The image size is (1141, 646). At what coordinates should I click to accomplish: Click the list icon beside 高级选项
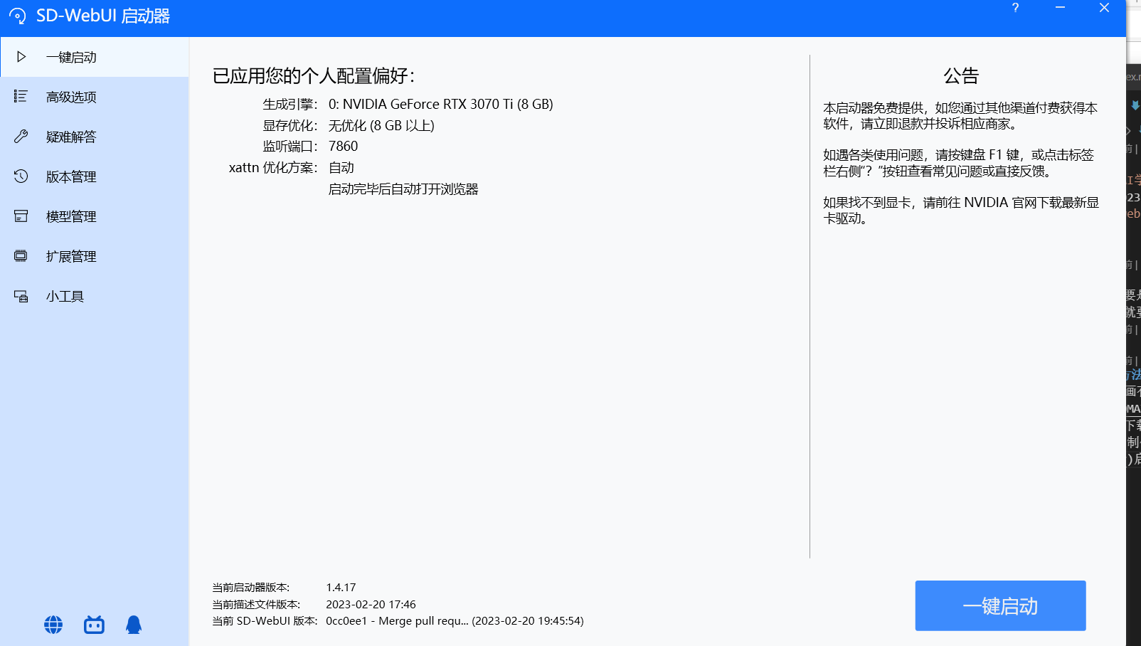[19, 97]
